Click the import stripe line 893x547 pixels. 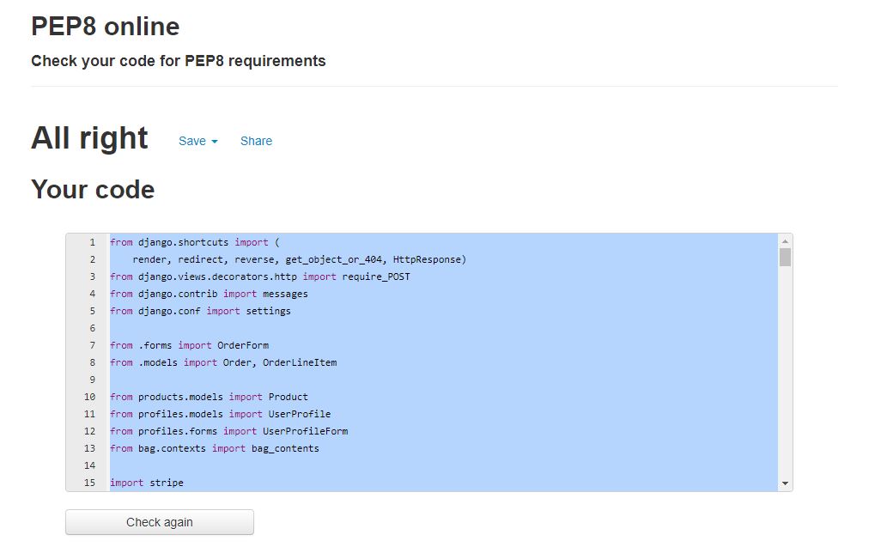click(146, 482)
